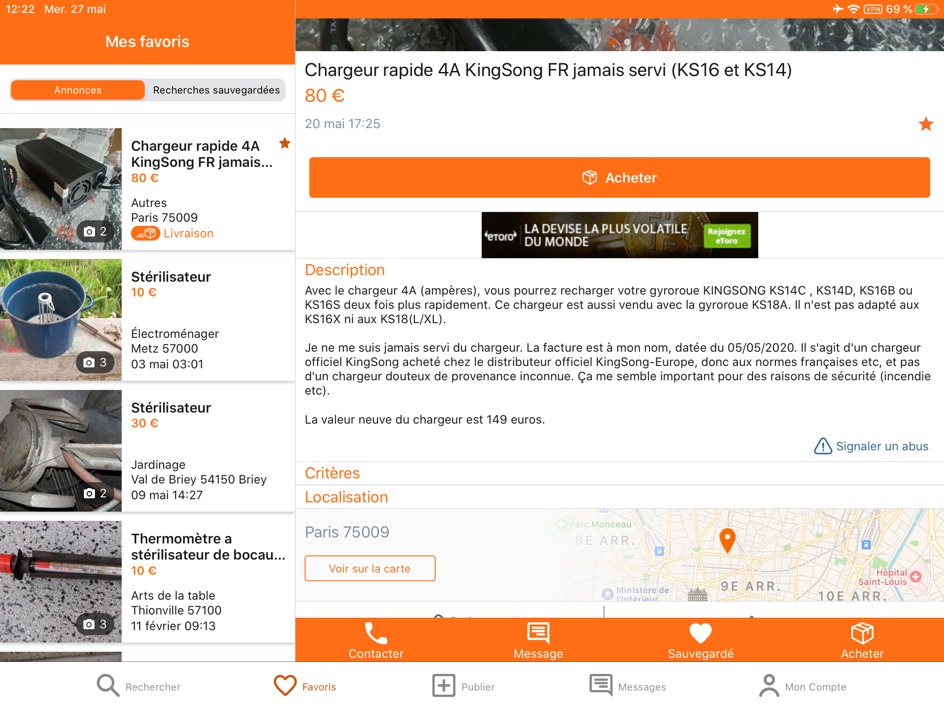Open the blue Stérilisateur 10 € thumbnail
Viewport: 944px width, 708px height.
61,320
